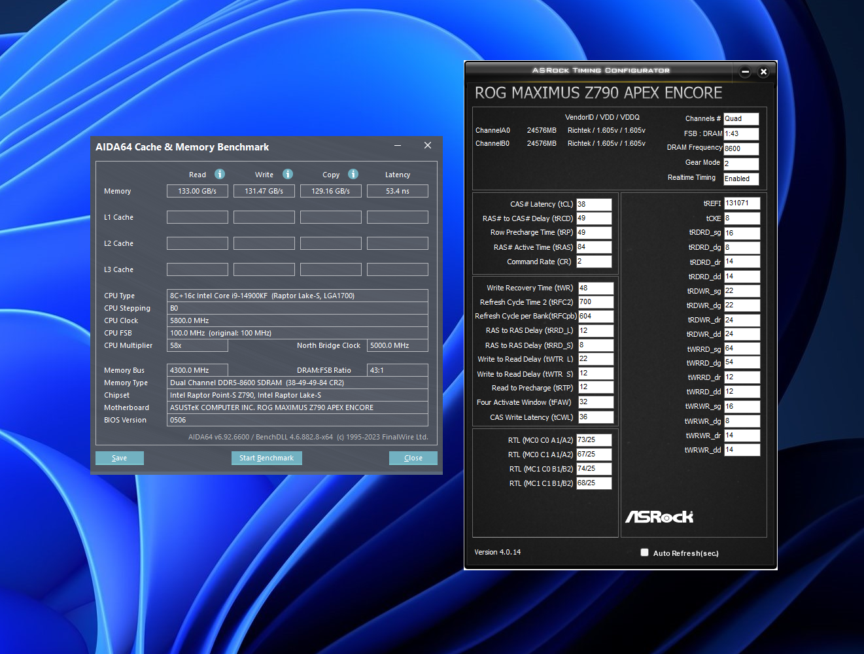Minimize the AIDA64 benchmark window

398,146
